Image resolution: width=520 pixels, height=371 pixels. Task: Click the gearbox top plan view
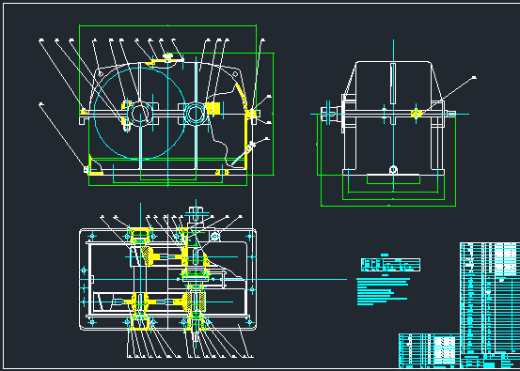[167, 279]
